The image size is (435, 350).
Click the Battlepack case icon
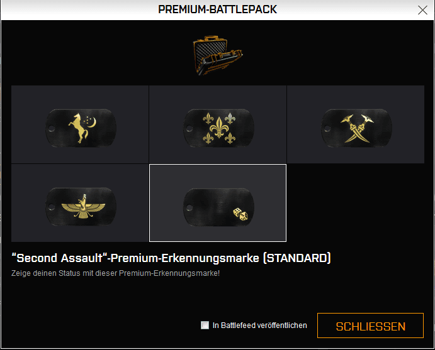coord(217,56)
